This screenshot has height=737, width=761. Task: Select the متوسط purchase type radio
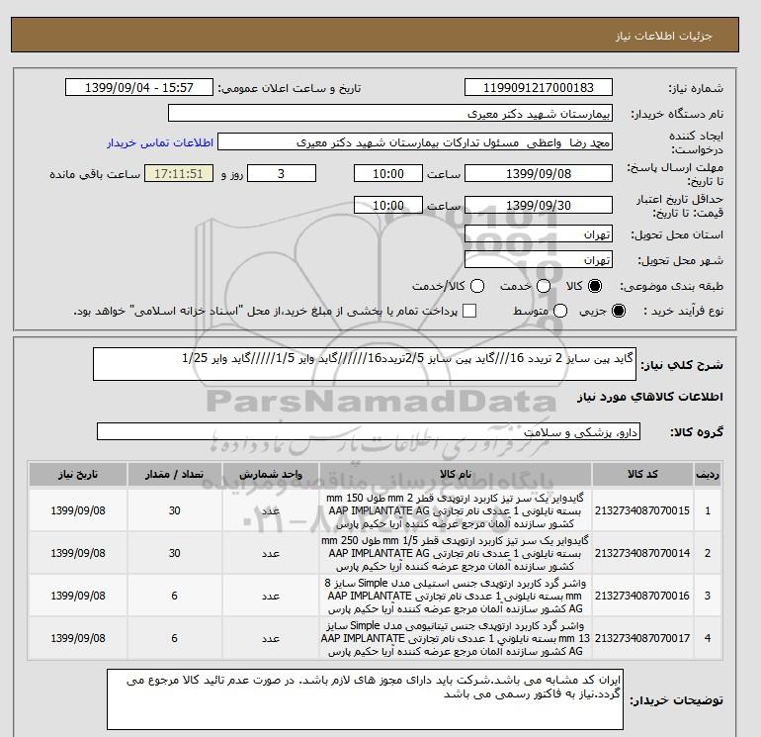coord(560,311)
